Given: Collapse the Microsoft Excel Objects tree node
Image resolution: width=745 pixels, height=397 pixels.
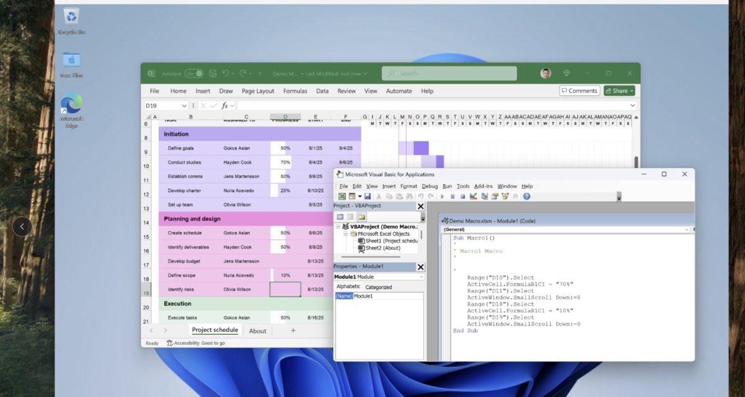Looking at the screenshot, I should pyautogui.click(x=345, y=234).
